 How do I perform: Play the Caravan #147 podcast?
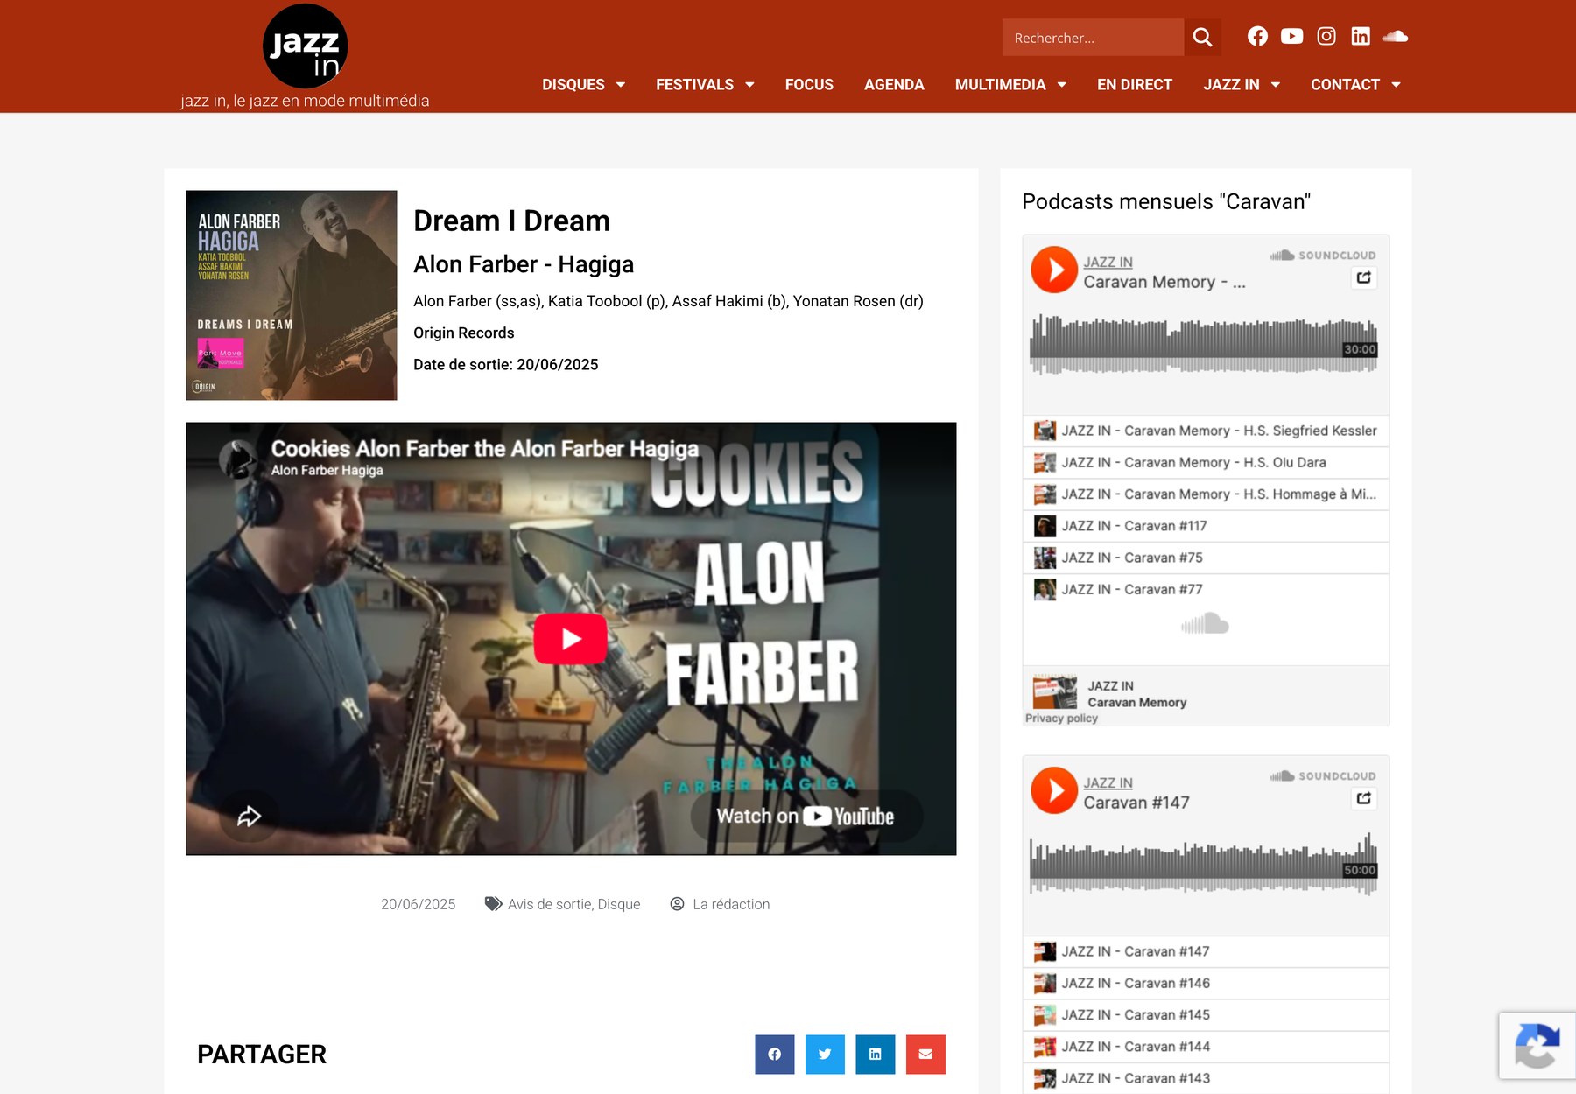[1054, 790]
